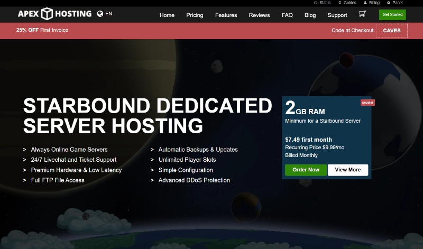Click the red popular badge
Image resolution: width=423 pixels, height=249 pixels.
[367, 103]
